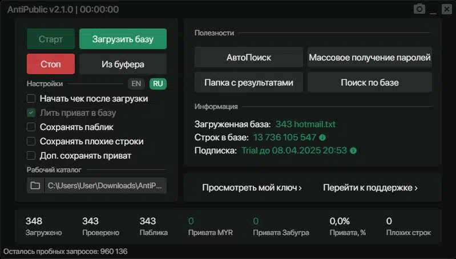Click the Старт button

coord(51,39)
